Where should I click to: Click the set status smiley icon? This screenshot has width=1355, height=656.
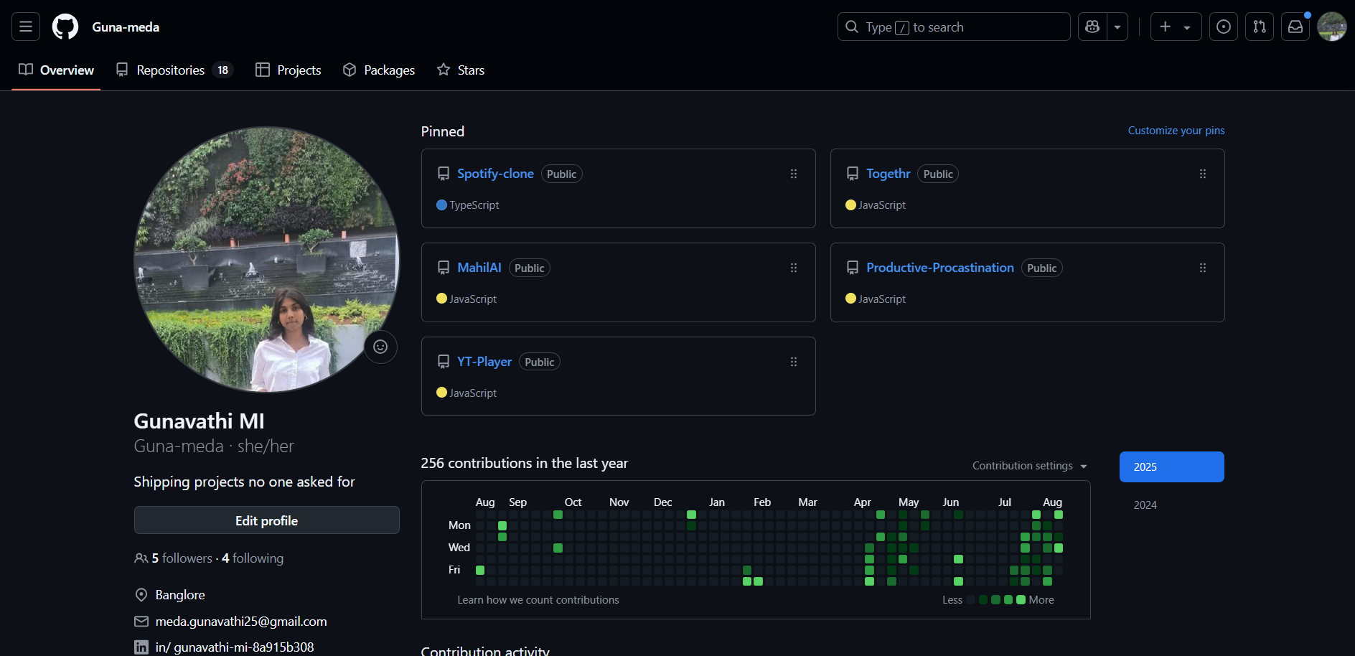(380, 347)
